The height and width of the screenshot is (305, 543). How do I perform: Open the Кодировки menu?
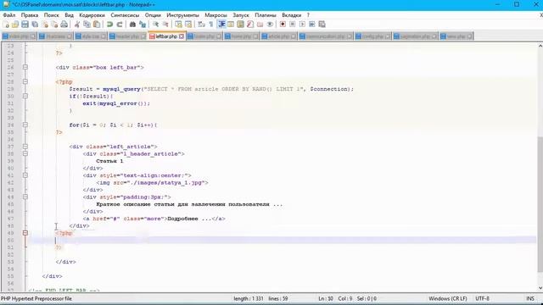tap(92, 15)
